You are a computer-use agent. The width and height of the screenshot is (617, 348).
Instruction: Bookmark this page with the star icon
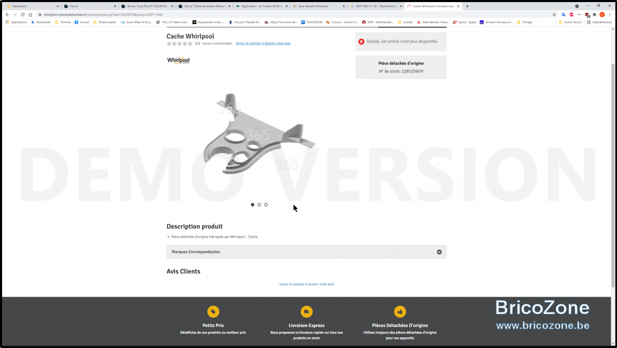click(554, 14)
